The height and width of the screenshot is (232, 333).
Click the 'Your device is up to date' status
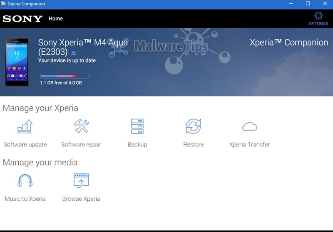coord(67,61)
